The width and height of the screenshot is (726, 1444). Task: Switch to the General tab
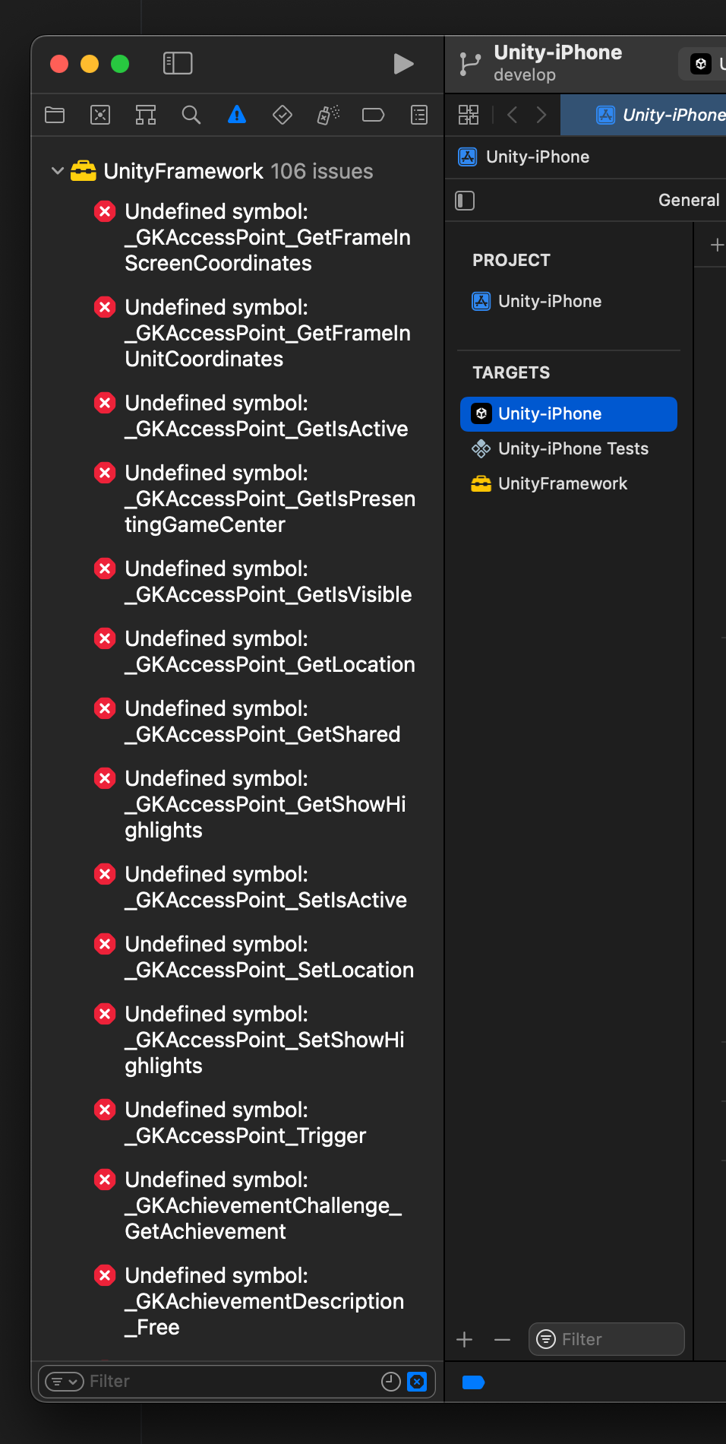pos(689,200)
